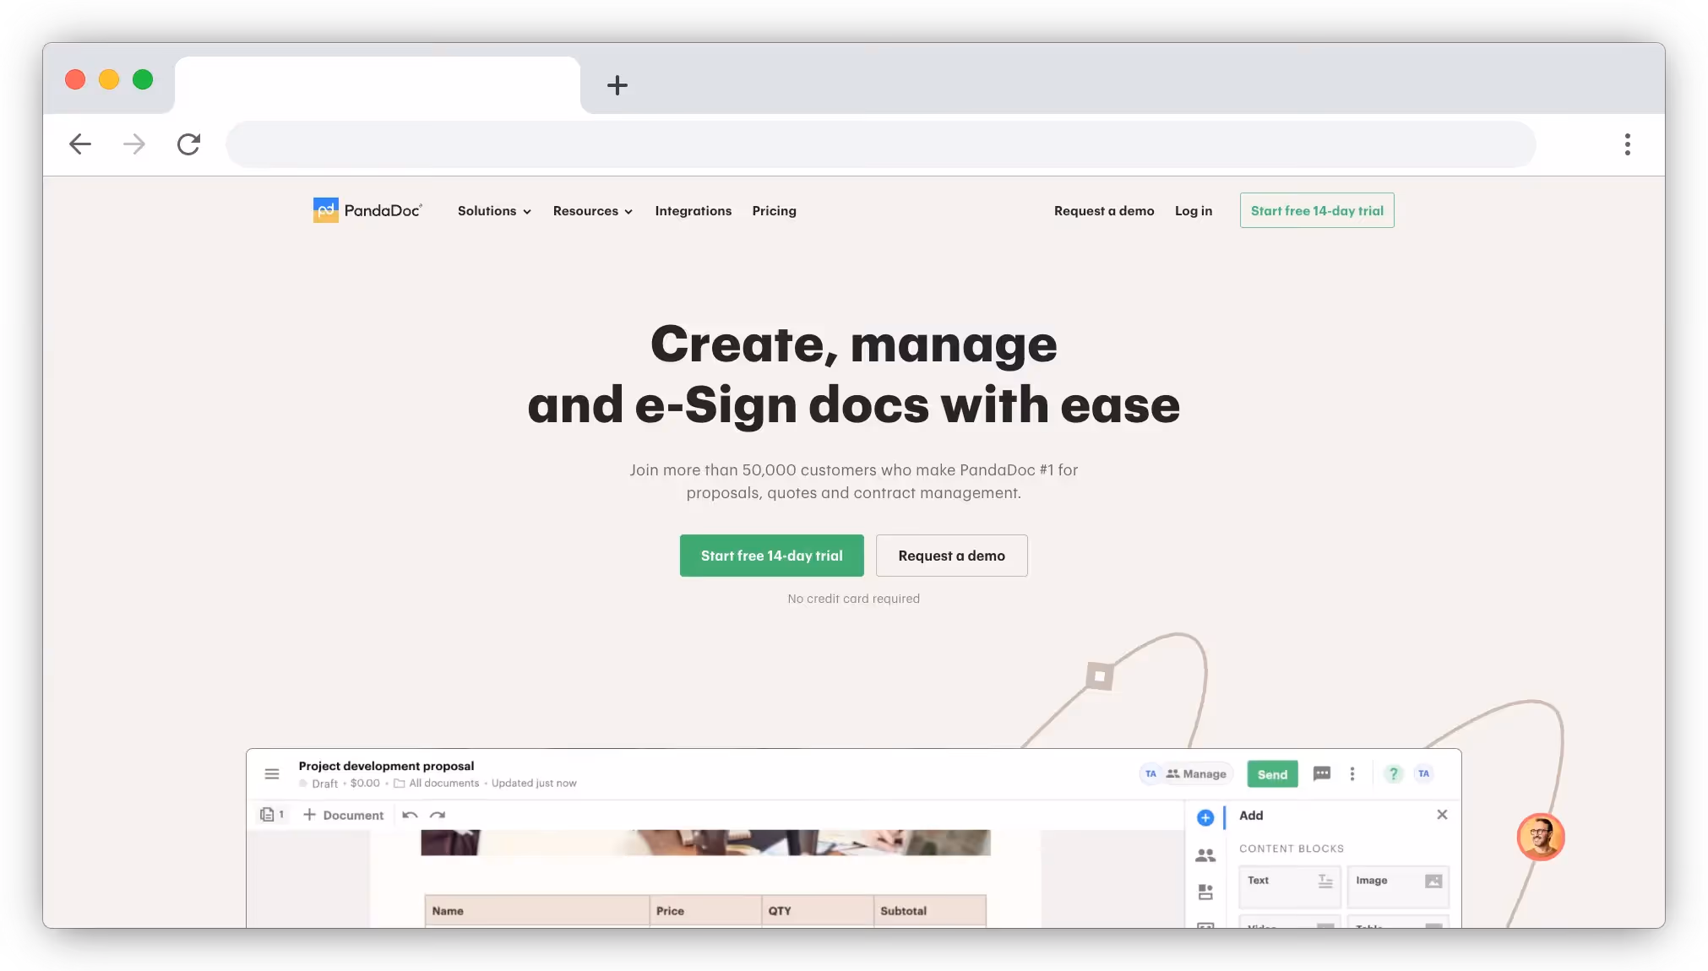Select the recipients people icon in the sidebar
This screenshot has width=1708, height=971.
[x=1205, y=854]
